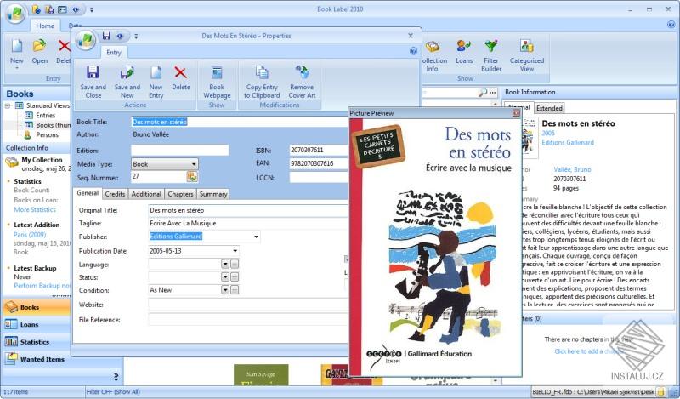Open Books navigation pane button
The width and height of the screenshot is (680, 399).
click(x=37, y=307)
